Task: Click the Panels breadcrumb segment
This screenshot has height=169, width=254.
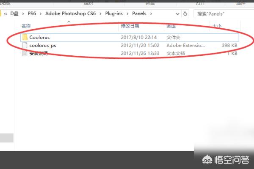Action: pyautogui.click(x=139, y=14)
